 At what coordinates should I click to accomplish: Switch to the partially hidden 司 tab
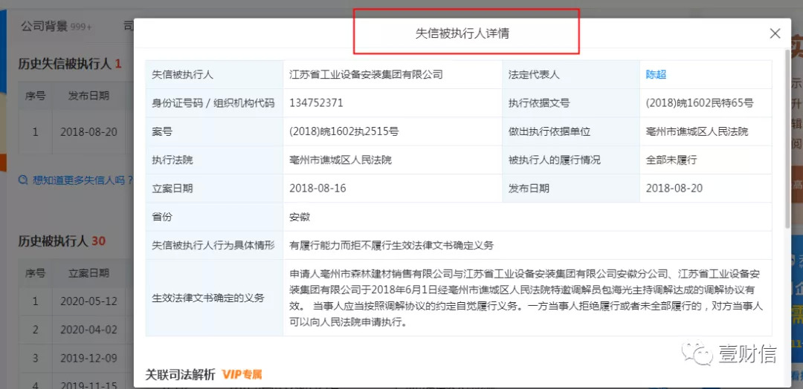coord(128,27)
